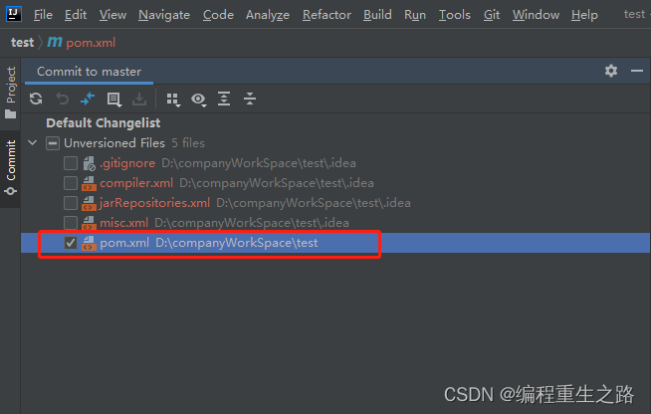The image size is (651, 414).
Task: Click the compiler.xml file type icon
Action: [89, 183]
